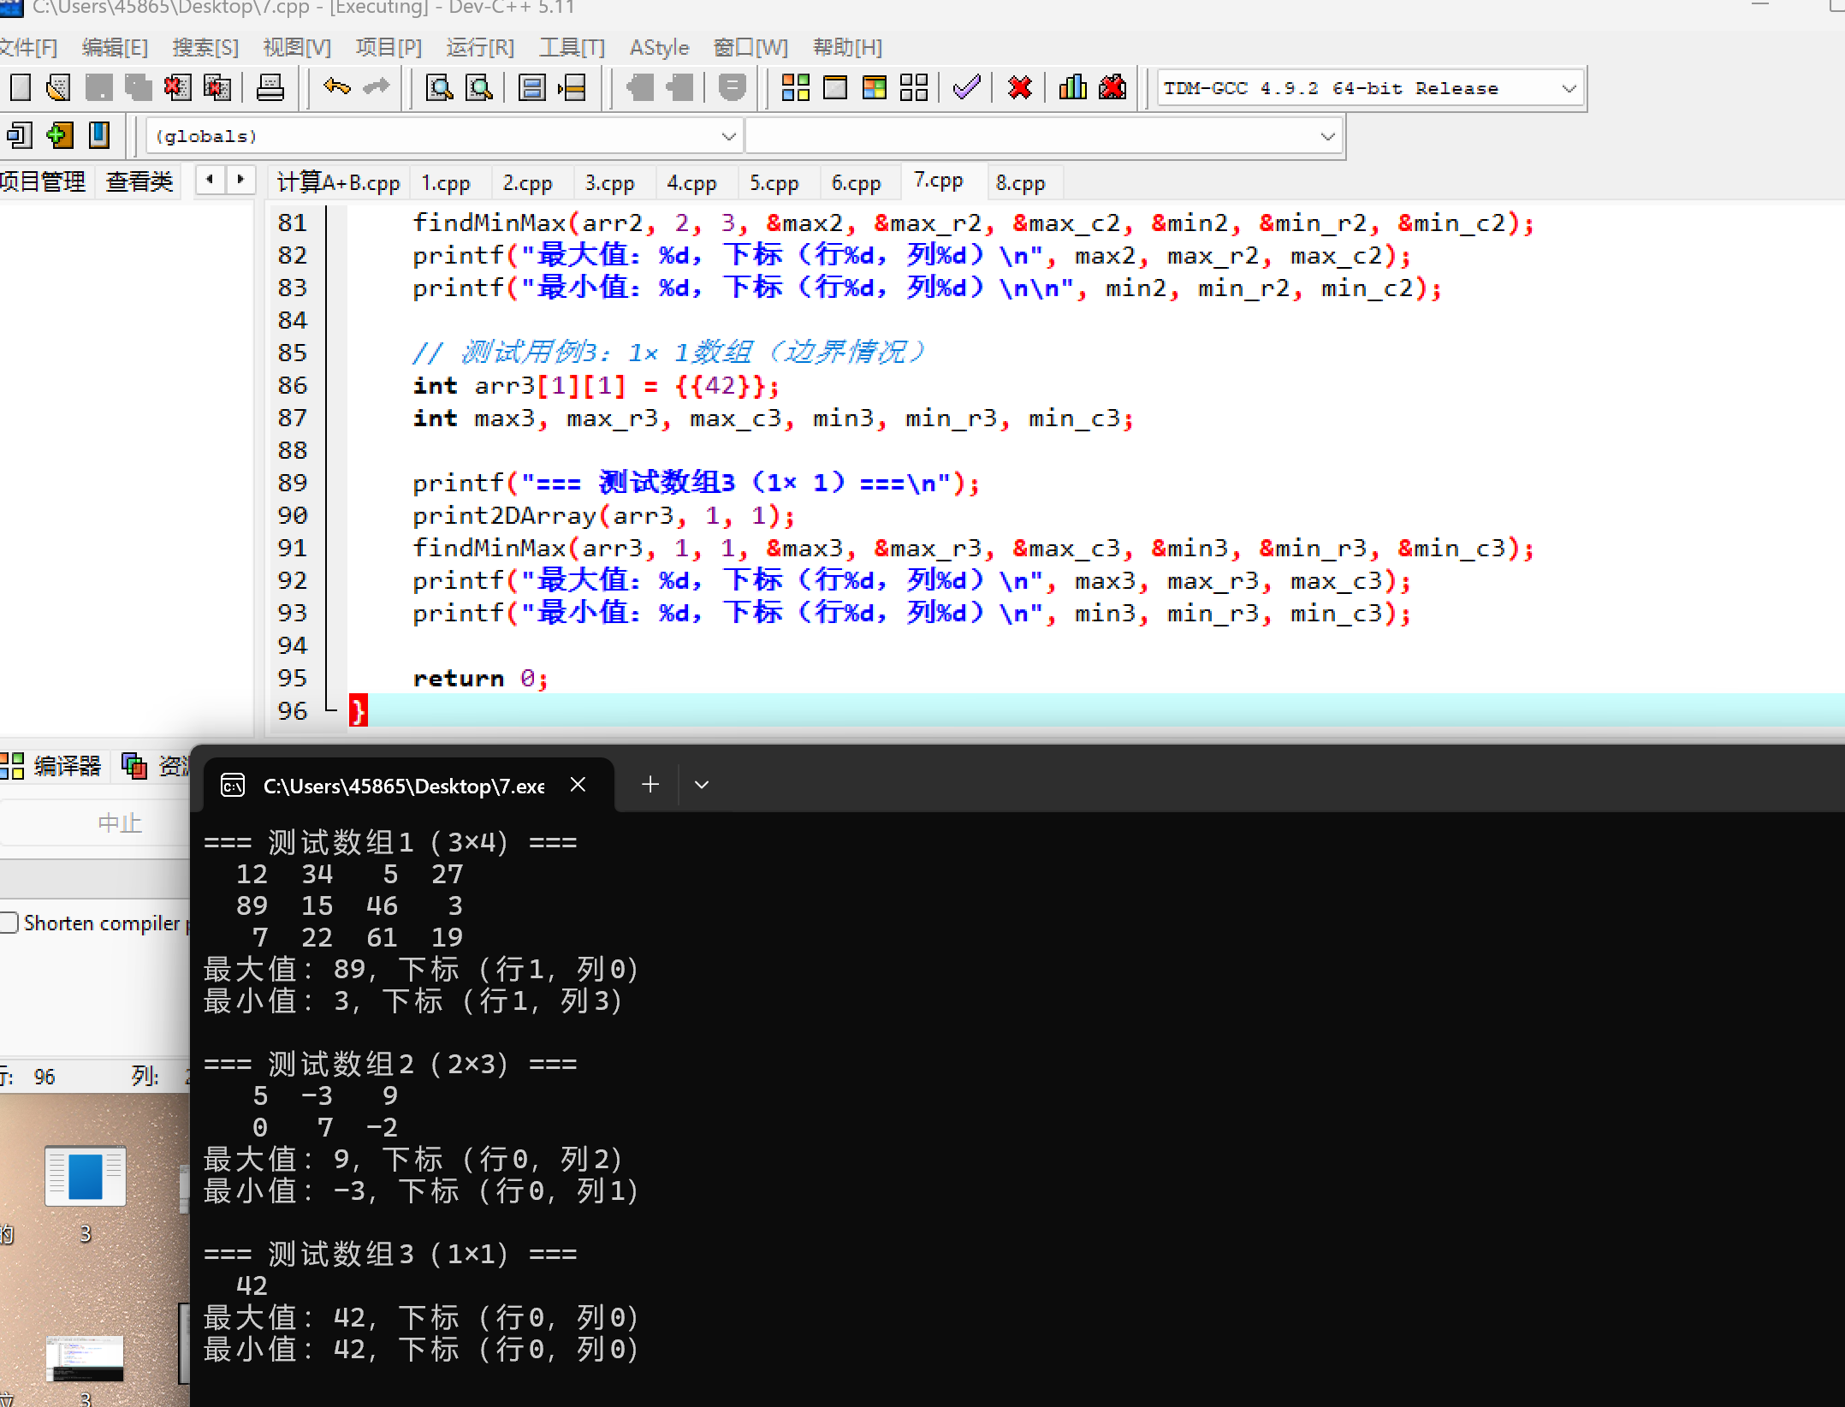Screen dimensions: 1845x1407
Task: Click the purple Syntax Check checkmark icon
Action: 966,87
